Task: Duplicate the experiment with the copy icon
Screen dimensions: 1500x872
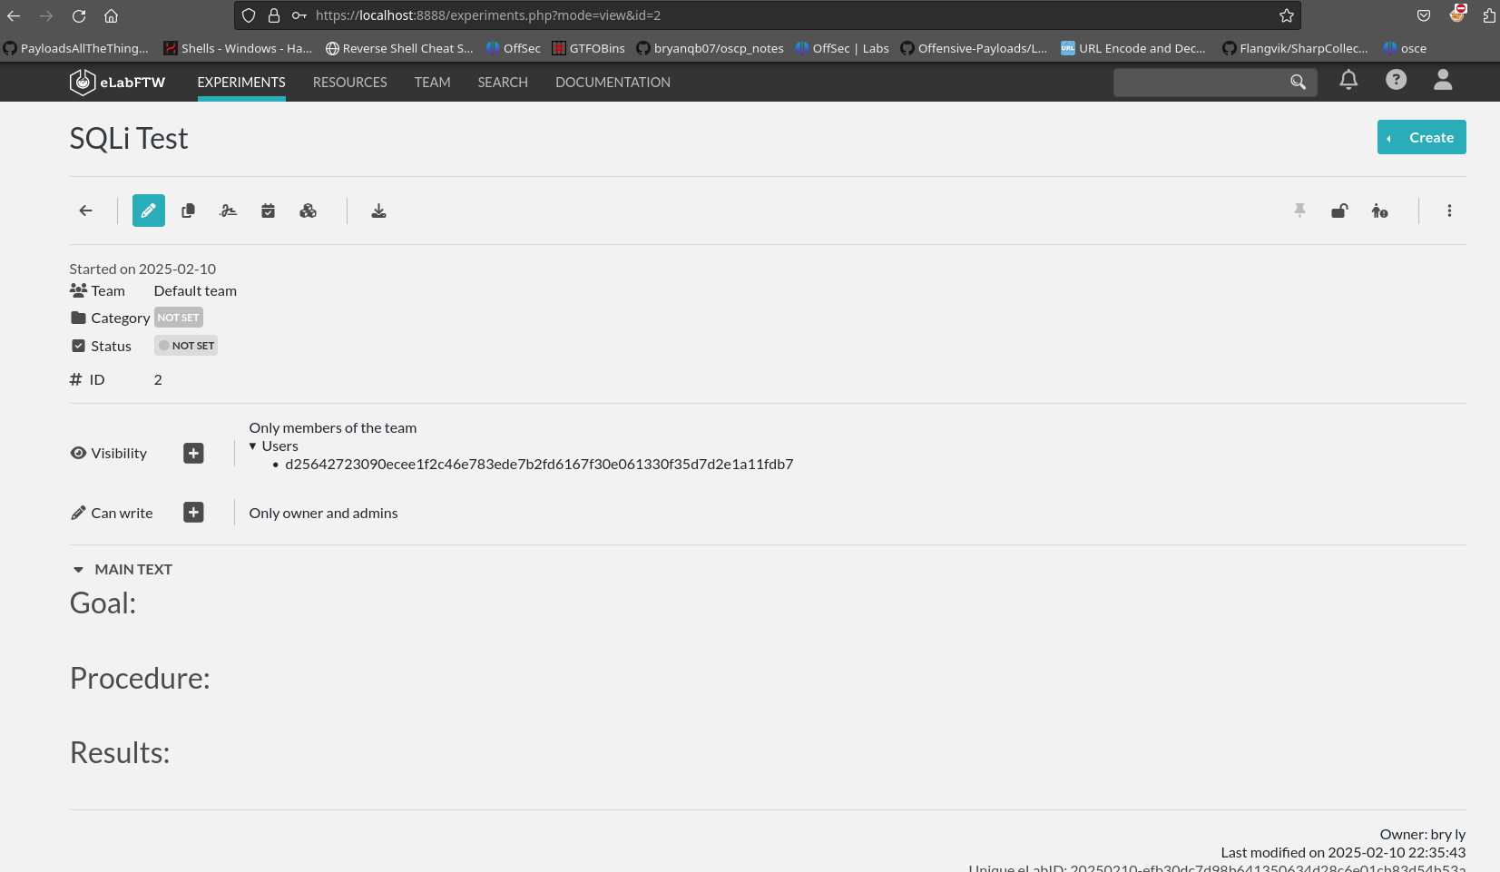Action: tap(188, 211)
